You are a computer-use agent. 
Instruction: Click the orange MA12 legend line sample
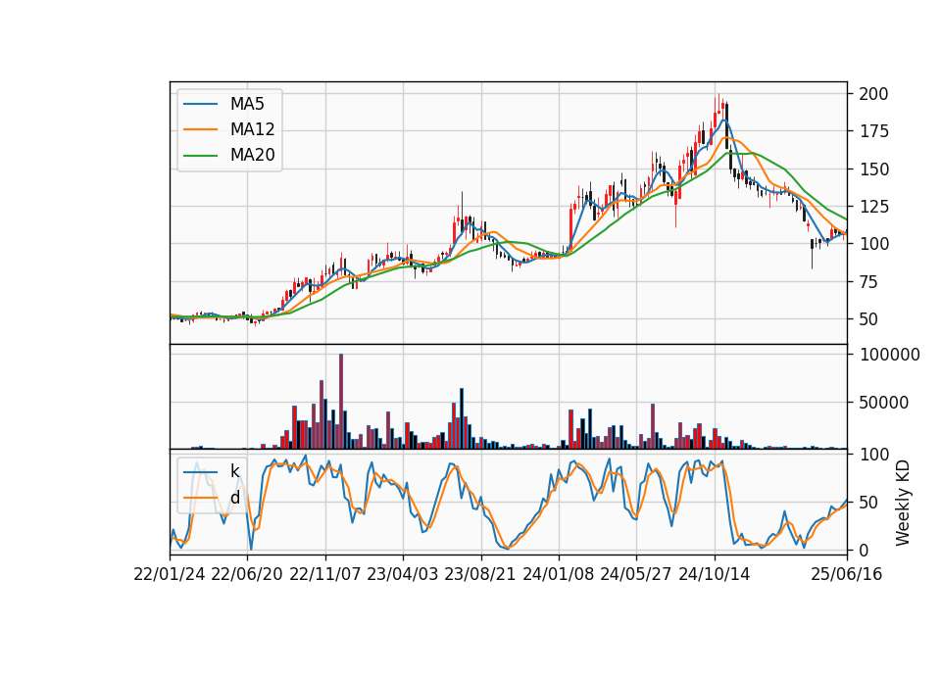coord(200,129)
